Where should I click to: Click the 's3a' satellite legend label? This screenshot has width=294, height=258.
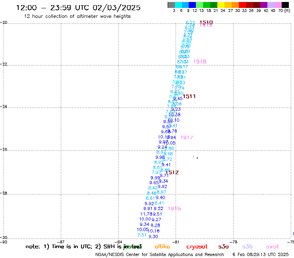pyautogui.click(x=224, y=246)
